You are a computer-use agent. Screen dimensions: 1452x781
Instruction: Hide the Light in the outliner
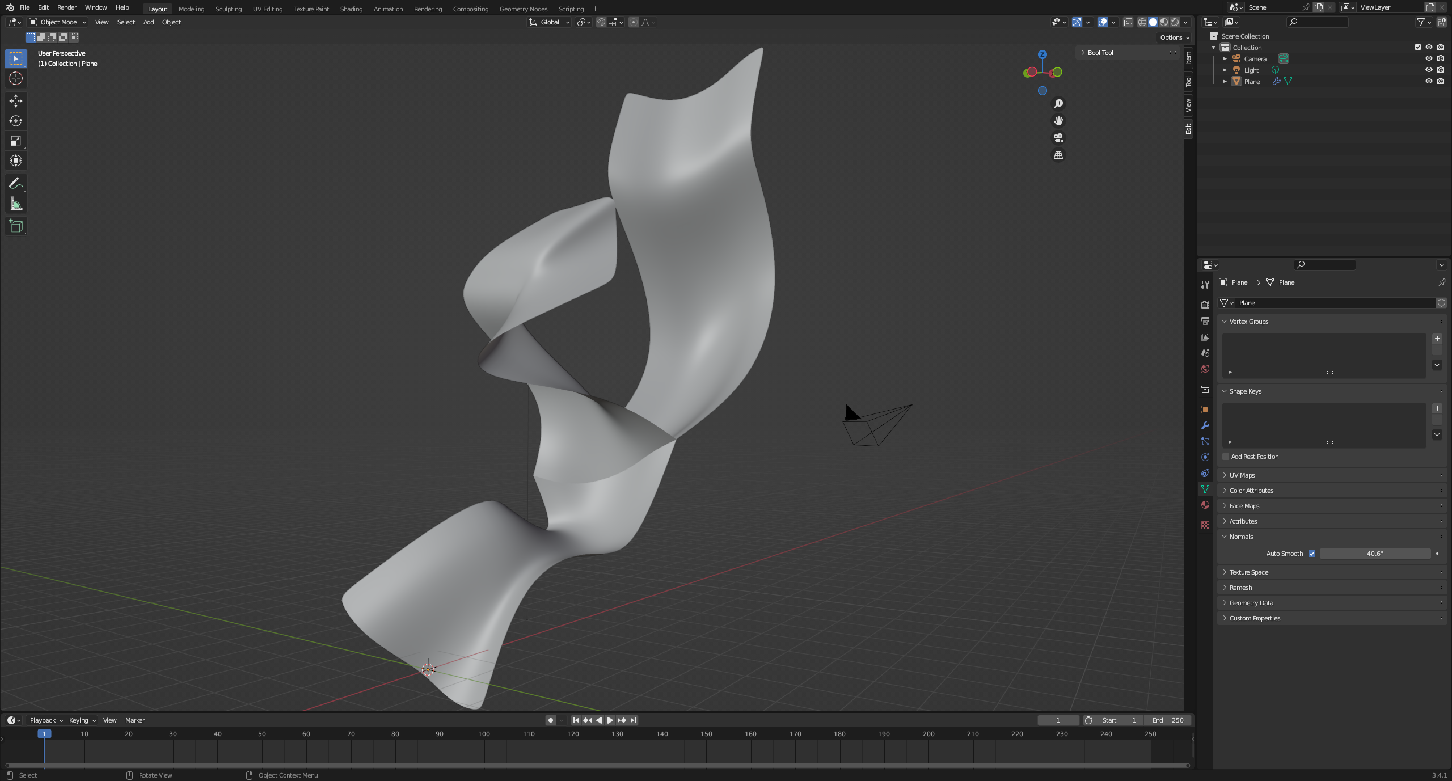point(1429,70)
